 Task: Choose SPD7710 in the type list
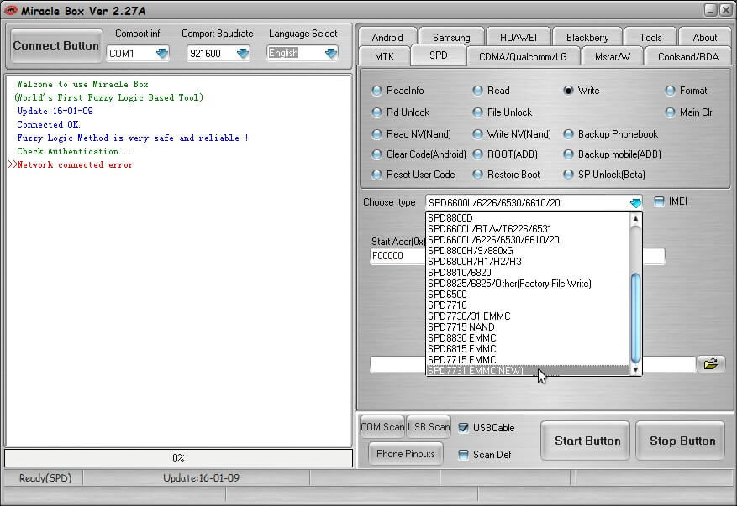tap(528, 305)
